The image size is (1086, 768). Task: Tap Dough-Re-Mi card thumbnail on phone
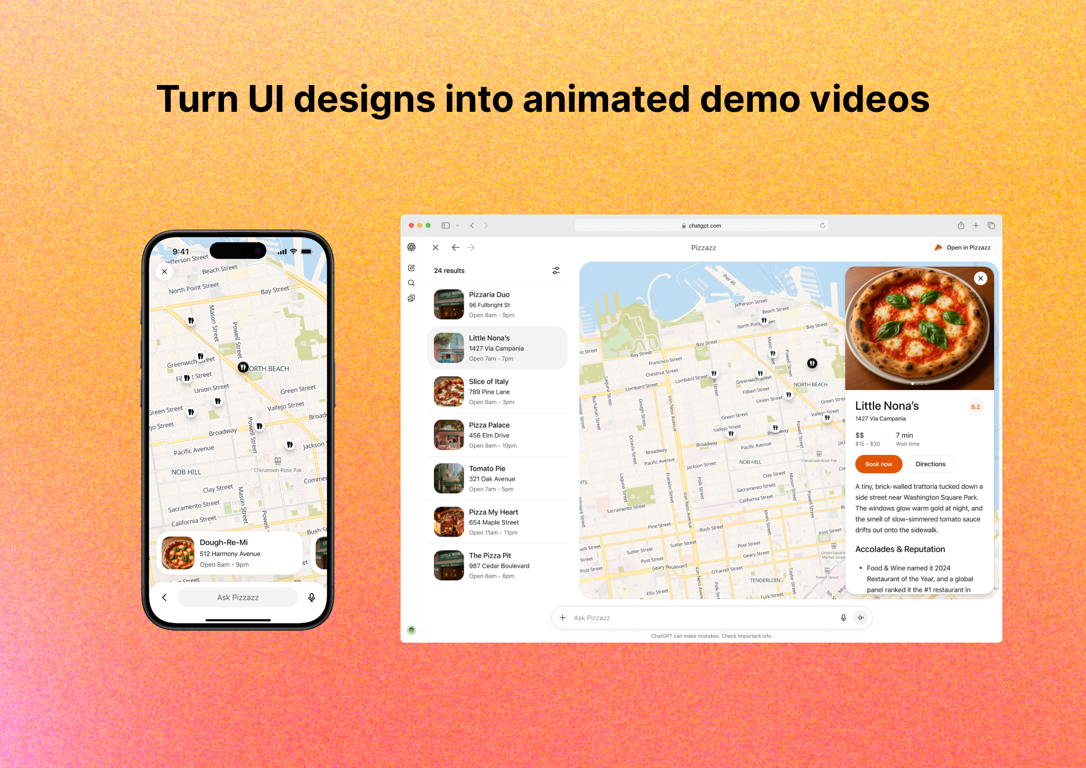[x=178, y=553]
